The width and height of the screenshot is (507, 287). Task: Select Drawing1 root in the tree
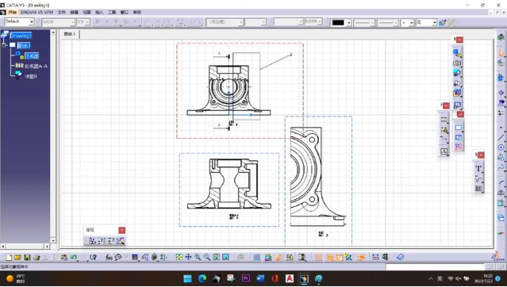21,35
